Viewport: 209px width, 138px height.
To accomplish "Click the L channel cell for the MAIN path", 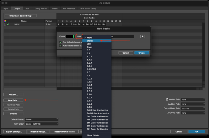I will pyautogui.click(x=59, y=24).
